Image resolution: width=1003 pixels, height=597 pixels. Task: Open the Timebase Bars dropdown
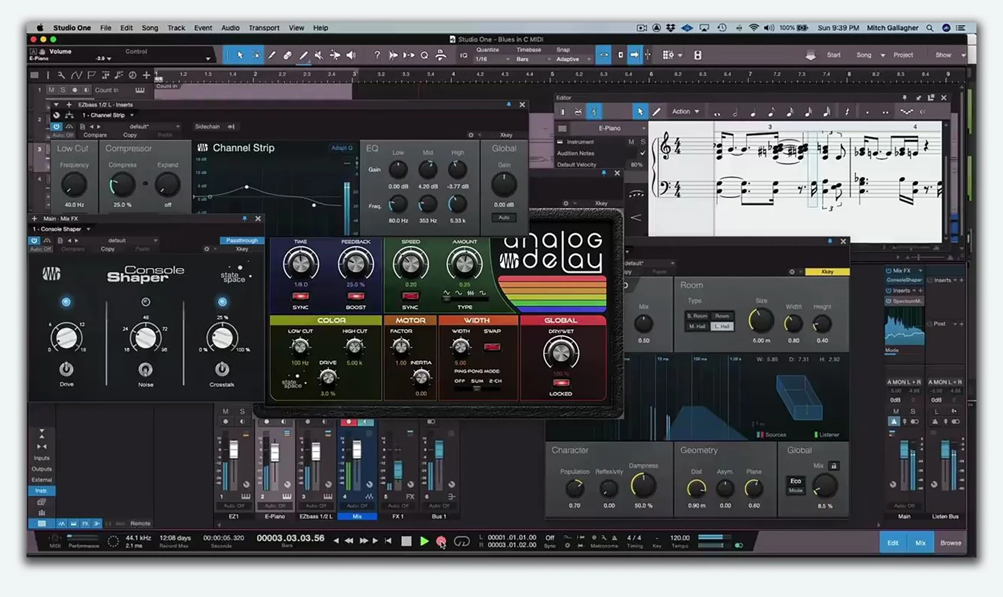(x=533, y=59)
